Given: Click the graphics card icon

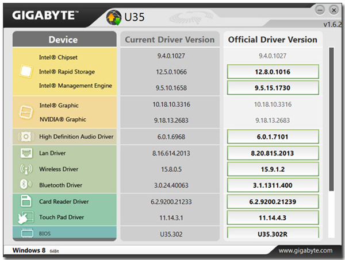Looking at the screenshot, I should (26, 112).
